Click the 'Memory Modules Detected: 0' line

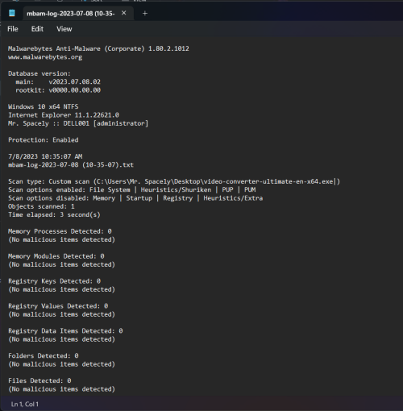[x=56, y=256]
